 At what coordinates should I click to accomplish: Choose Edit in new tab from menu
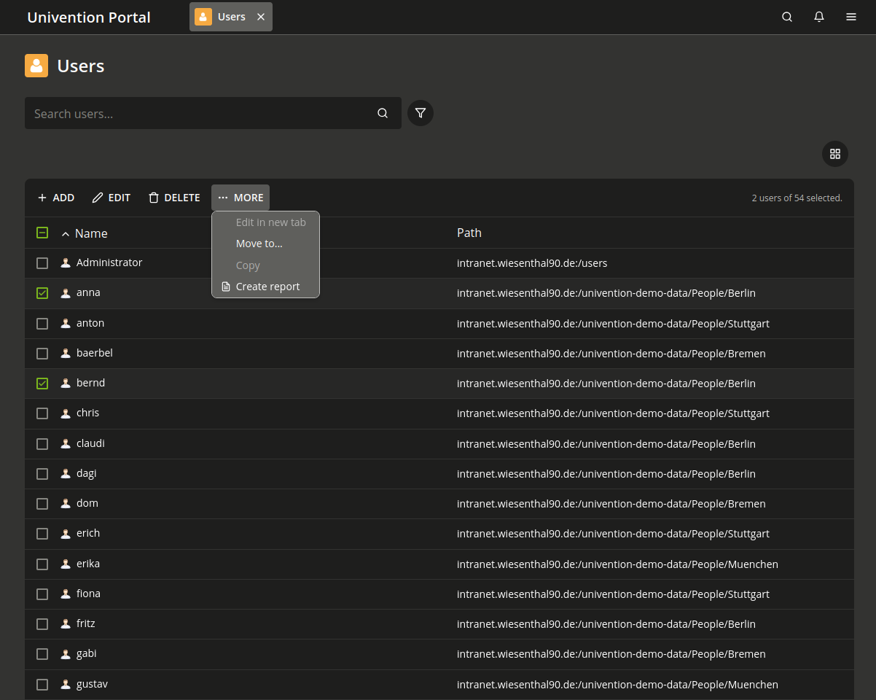click(x=265, y=222)
